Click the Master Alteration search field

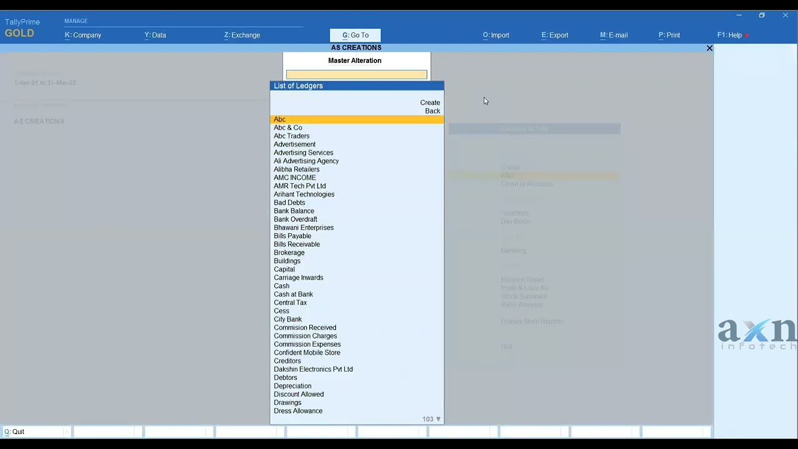pyautogui.click(x=357, y=75)
